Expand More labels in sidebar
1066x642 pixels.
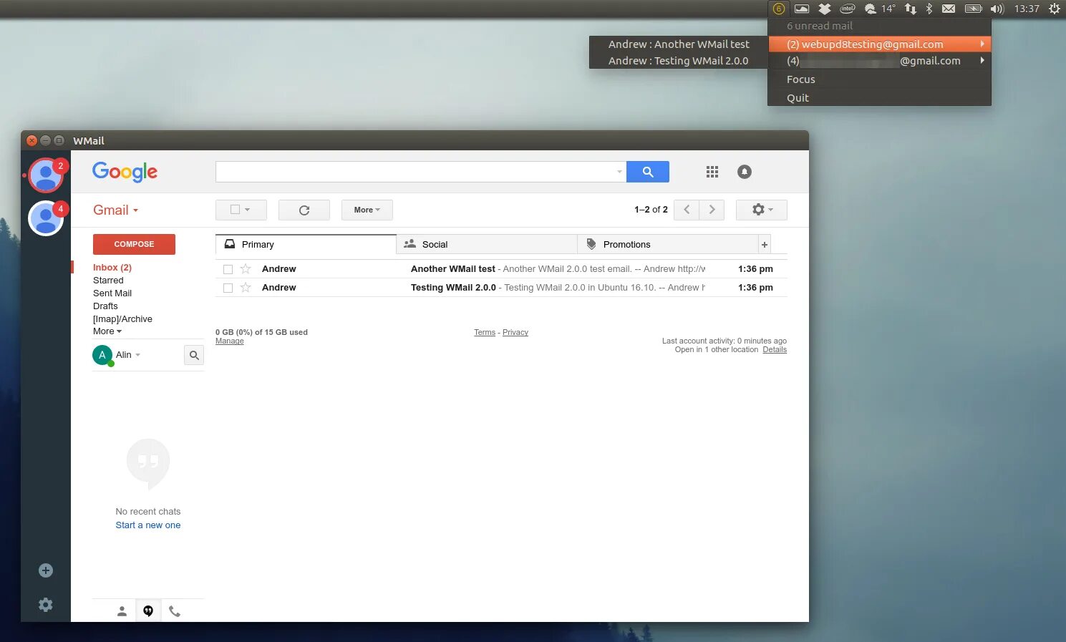click(x=107, y=331)
